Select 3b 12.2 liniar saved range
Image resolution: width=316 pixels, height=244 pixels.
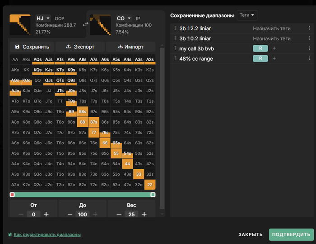[195, 29]
